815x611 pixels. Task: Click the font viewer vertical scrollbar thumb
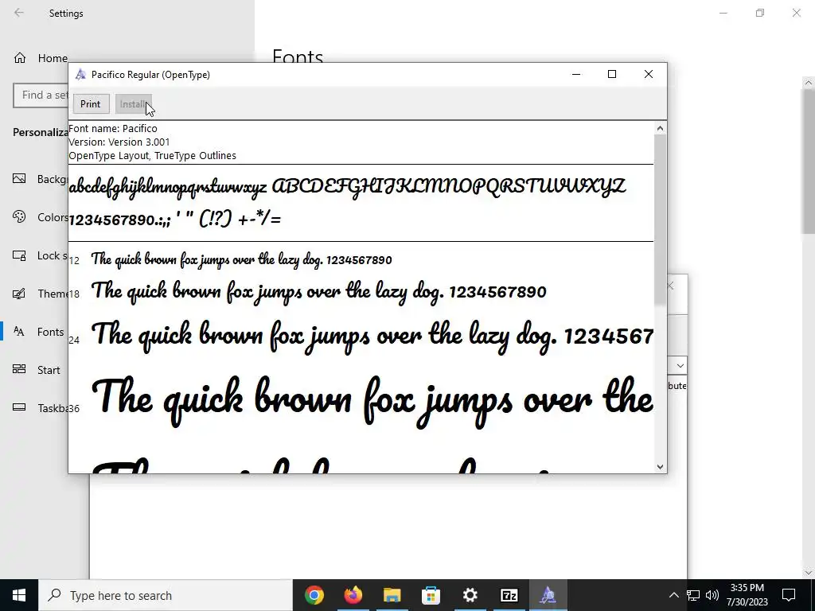[x=660, y=220]
